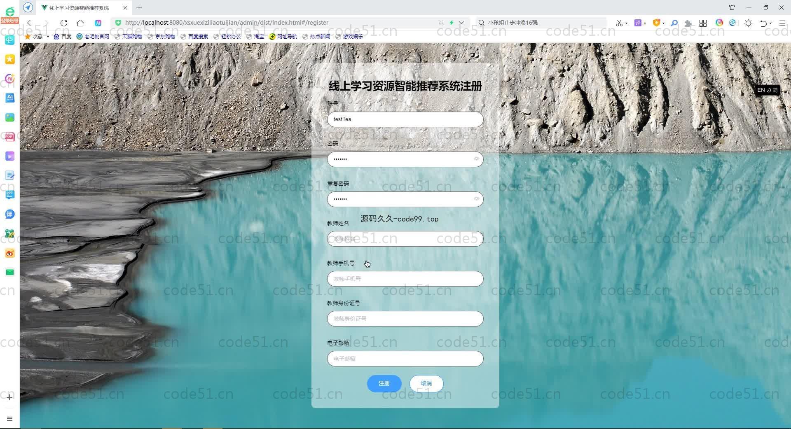Viewport: 791px width, 429px height.
Task: Open the 天猫购物 bookmark
Action: pos(129,37)
